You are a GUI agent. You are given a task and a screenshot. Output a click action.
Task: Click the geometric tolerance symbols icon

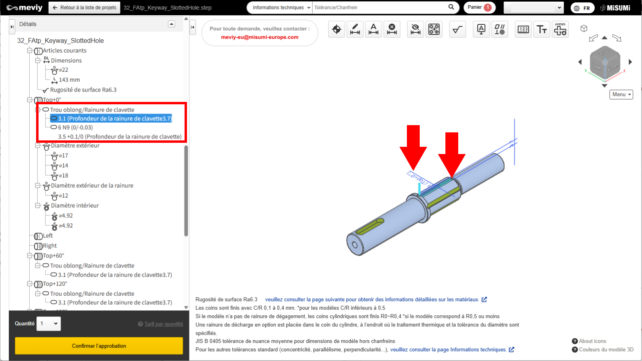coord(500,29)
